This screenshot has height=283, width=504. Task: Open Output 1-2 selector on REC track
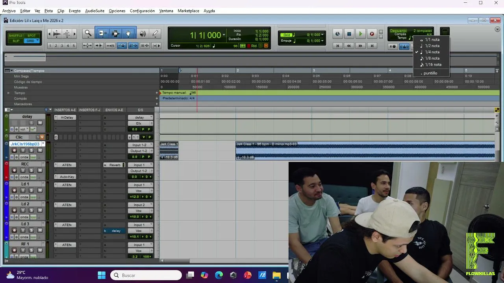[x=140, y=171]
